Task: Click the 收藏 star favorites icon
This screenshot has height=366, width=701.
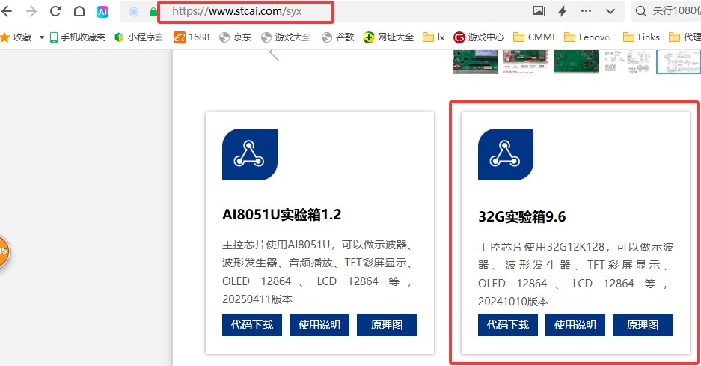Action: point(5,37)
